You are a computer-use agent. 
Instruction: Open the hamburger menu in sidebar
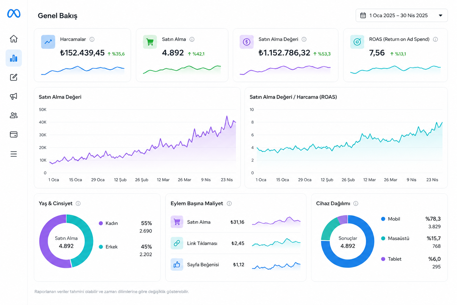14,154
